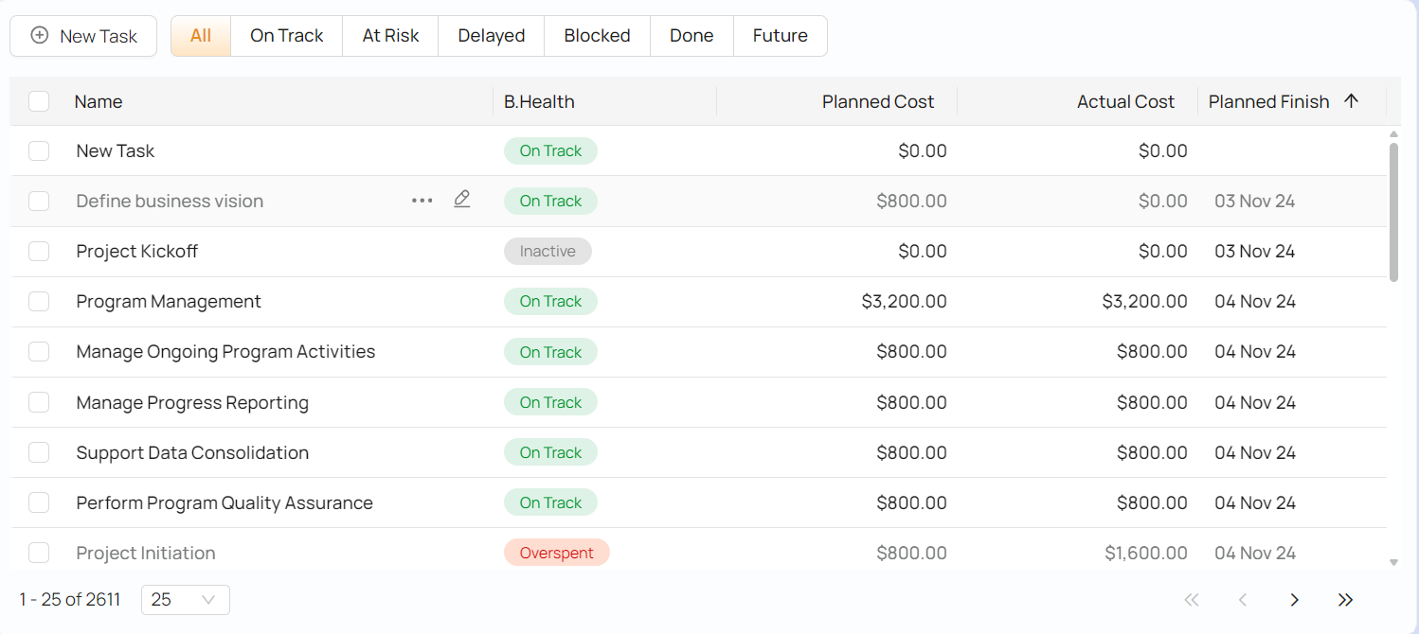Jump to the last page arrow

coord(1345,600)
